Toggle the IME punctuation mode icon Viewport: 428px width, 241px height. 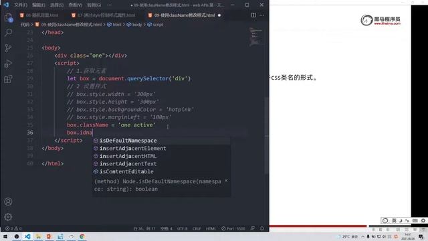click(407, 220)
